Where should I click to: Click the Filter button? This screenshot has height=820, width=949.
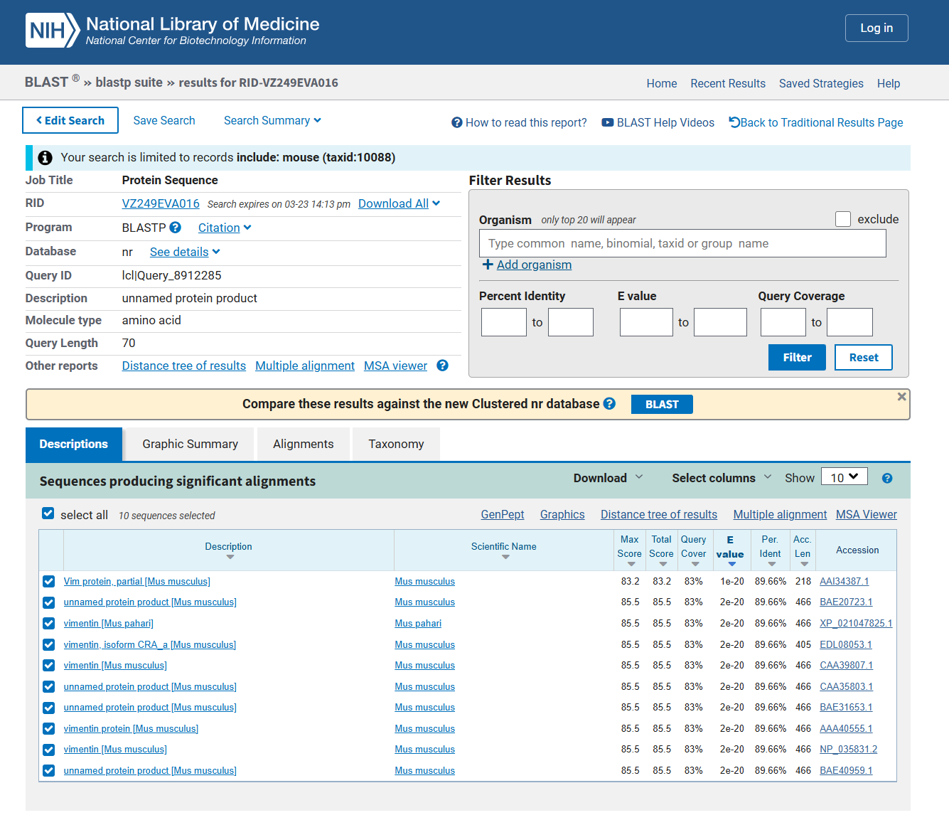[x=796, y=358]
